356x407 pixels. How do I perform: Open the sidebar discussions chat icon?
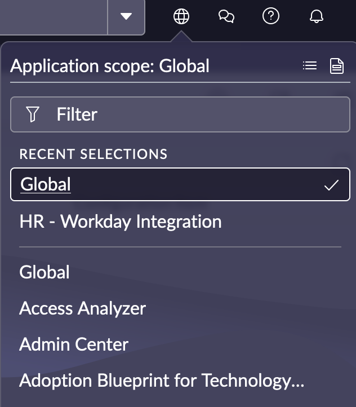(226, 16)
